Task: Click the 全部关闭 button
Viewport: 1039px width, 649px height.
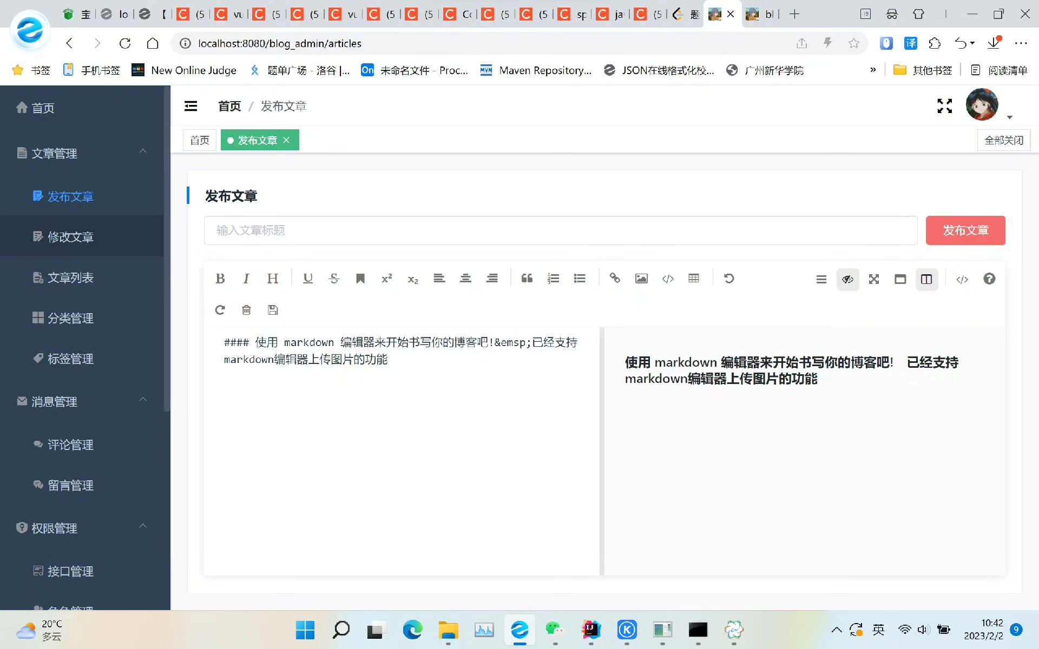Action: tap(1003, 140)
